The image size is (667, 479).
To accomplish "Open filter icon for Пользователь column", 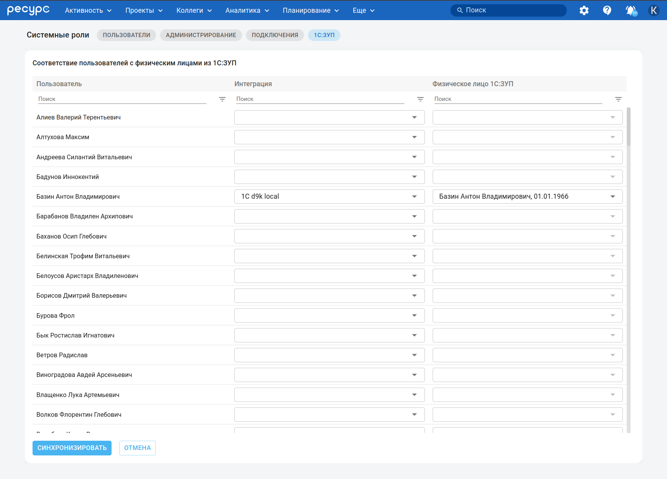I will 222,99.
